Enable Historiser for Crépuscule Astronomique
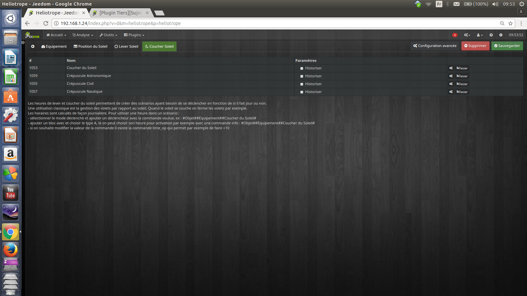Viewport: 527px width, 296px height. [x=302, y=76]
